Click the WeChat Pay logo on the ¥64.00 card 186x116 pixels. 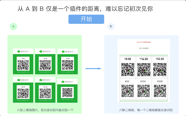[x=23, y=80]
